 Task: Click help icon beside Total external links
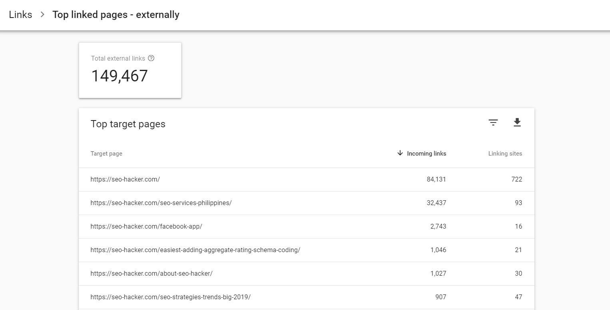point(151,58)
